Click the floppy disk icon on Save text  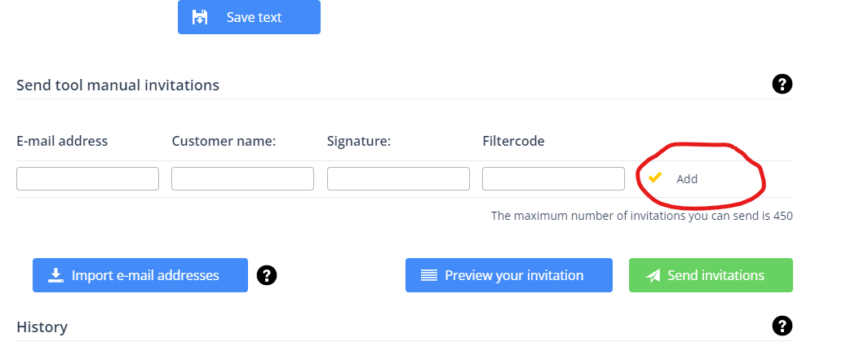200,17
